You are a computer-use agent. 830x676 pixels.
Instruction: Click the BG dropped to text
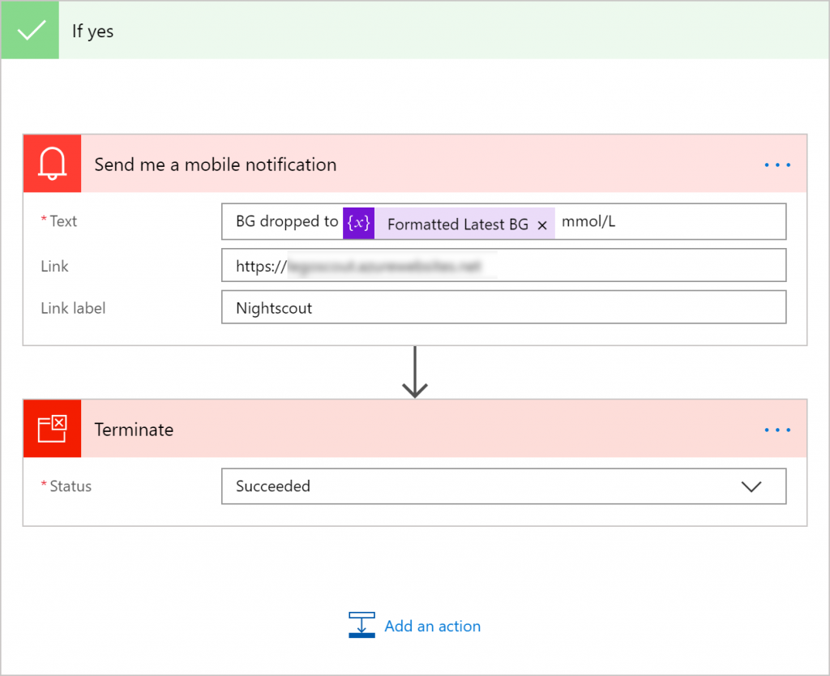click(287, 222)
